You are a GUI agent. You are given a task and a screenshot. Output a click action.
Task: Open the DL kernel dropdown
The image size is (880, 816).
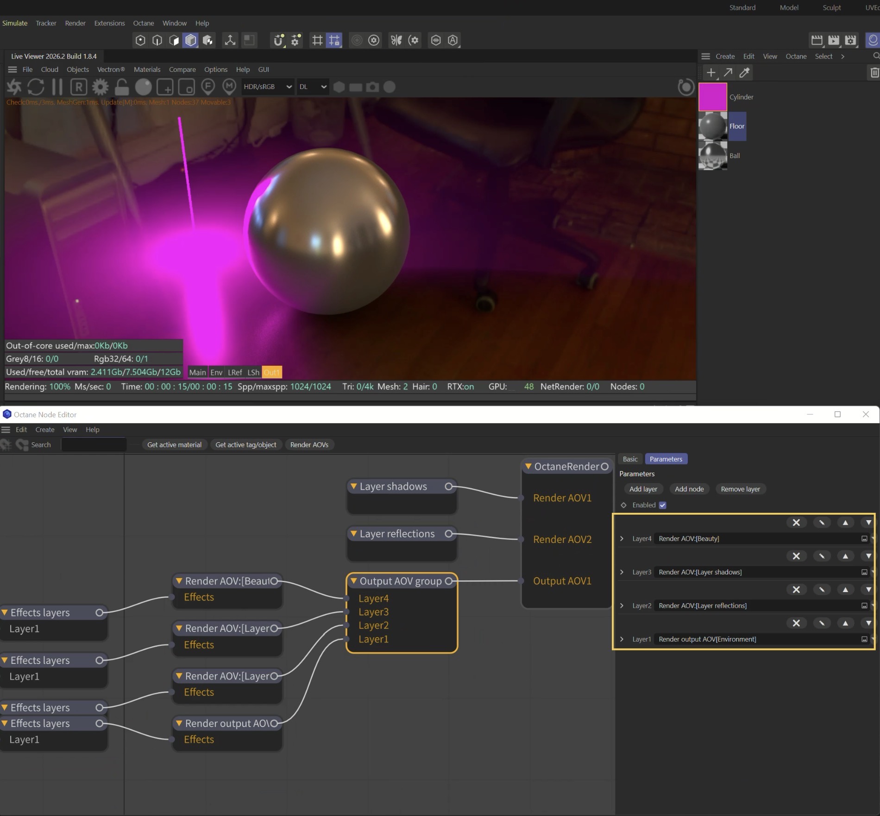(x=313, y=87)
